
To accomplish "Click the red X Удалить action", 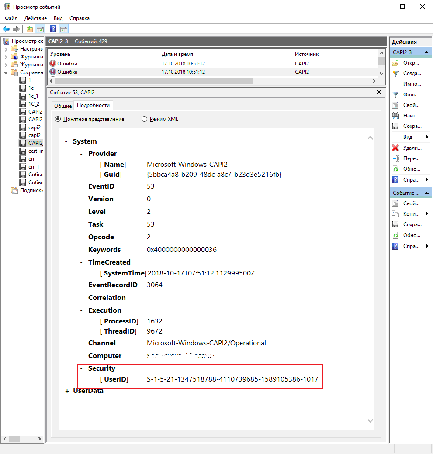I will (x=395, y=148).
